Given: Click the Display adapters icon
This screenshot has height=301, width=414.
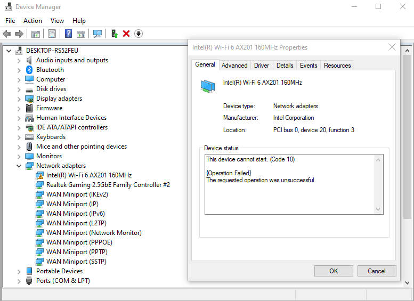Looking at the screenshot, I should coord(29,99).
